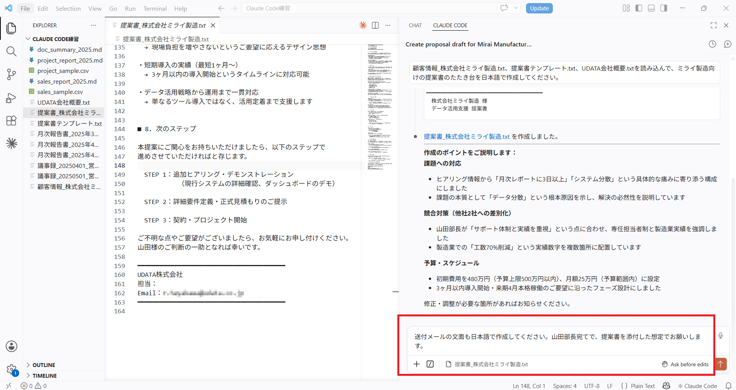This screenshot has width=736, height=390.
Task: Open editor More Actions ellipsis
Action: point(388,25)
